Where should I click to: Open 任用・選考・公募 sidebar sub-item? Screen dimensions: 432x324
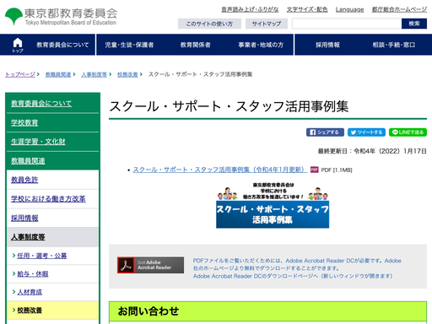coord(42,256)
